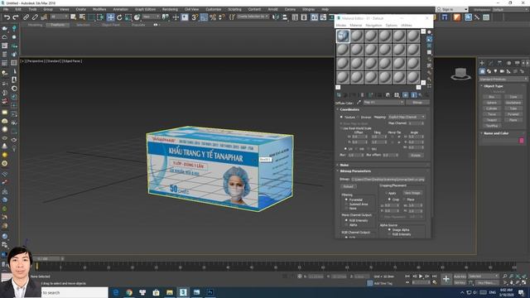
Task: Click the Sphere object type button
Action: coord(491,103)
